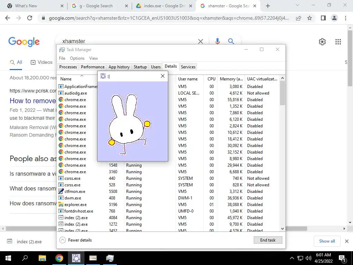Click the Google search magnifier icon
Viewport: 353px width, 265px height.
[x=231, y=41]
